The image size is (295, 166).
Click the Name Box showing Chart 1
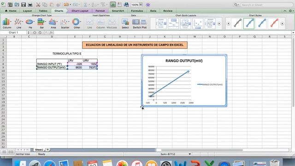pos(13,33)
